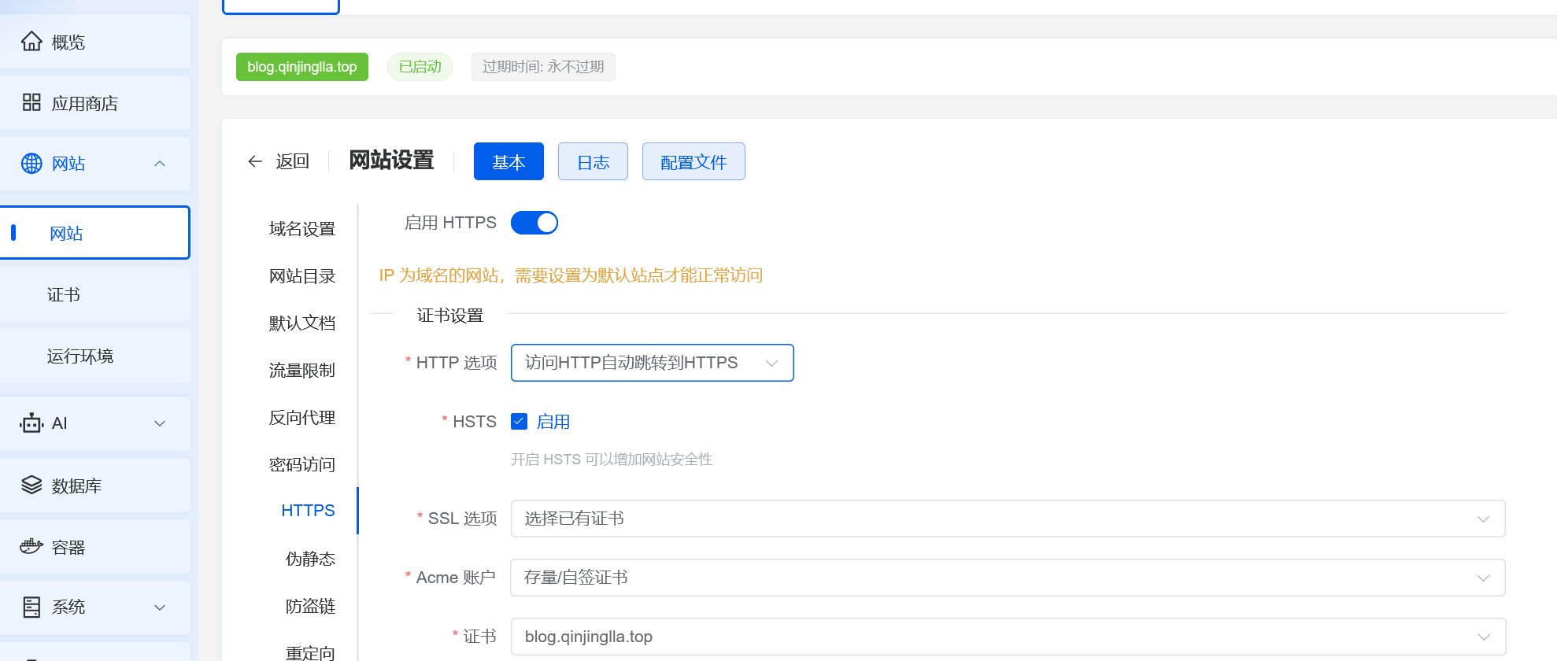Click the home icon beside 概览
This screenshot has width=1557, height=661.
click(x=31, y=41)
